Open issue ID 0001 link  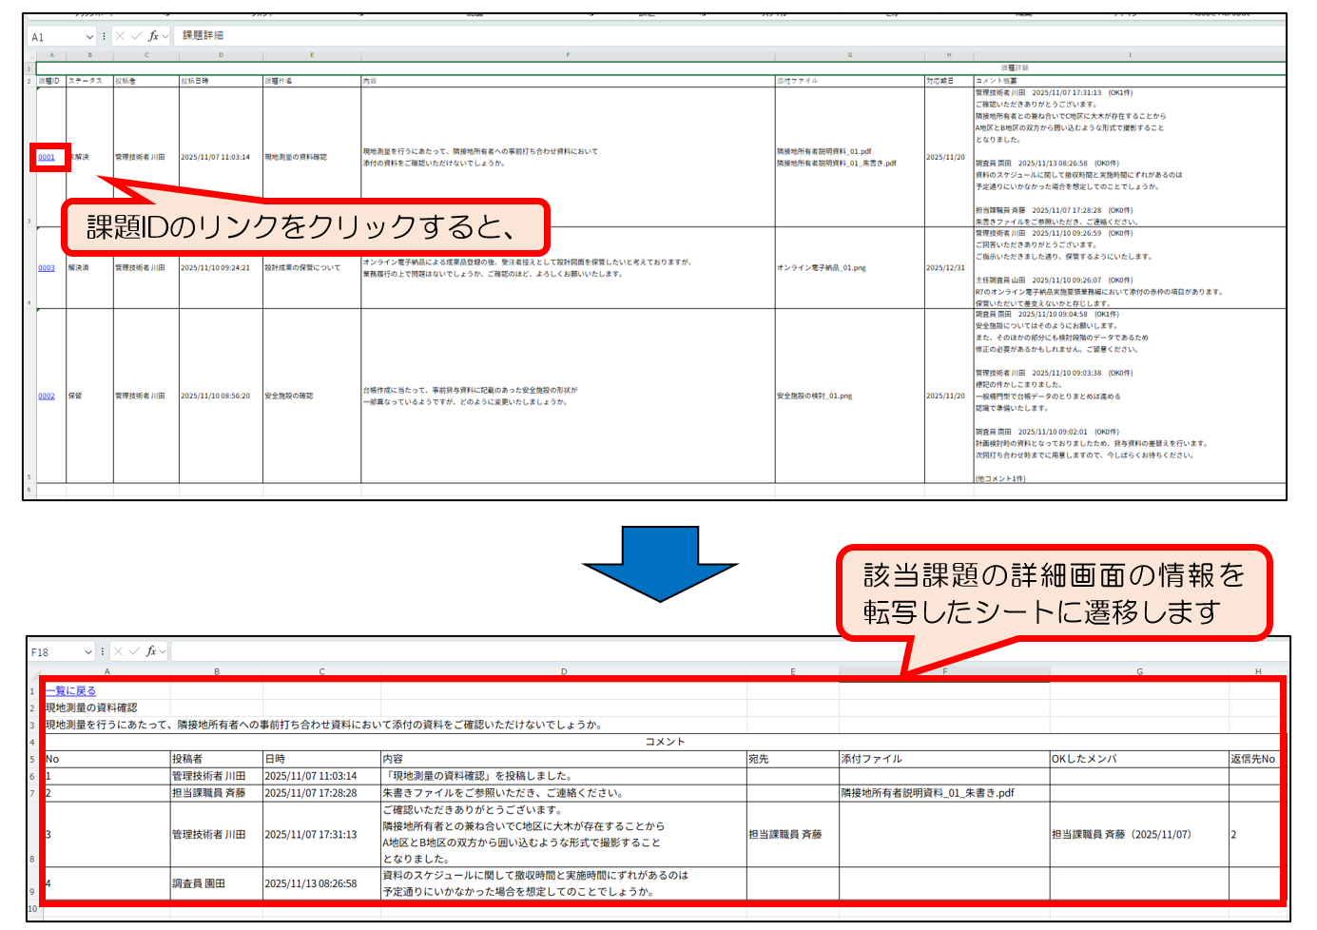click(47, 157)
